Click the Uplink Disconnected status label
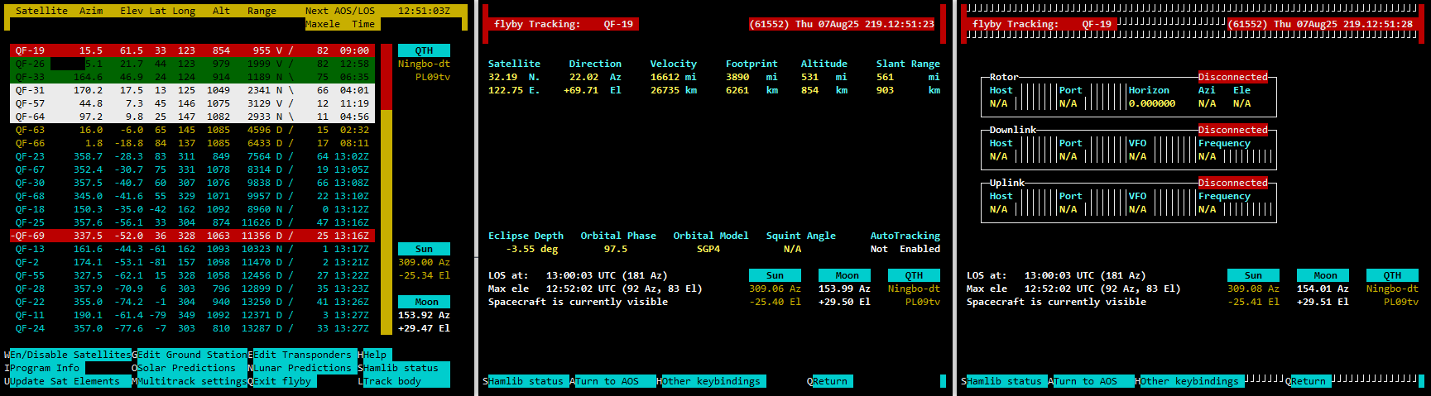Screen dimensions: 1431x396 (1232, 183)
